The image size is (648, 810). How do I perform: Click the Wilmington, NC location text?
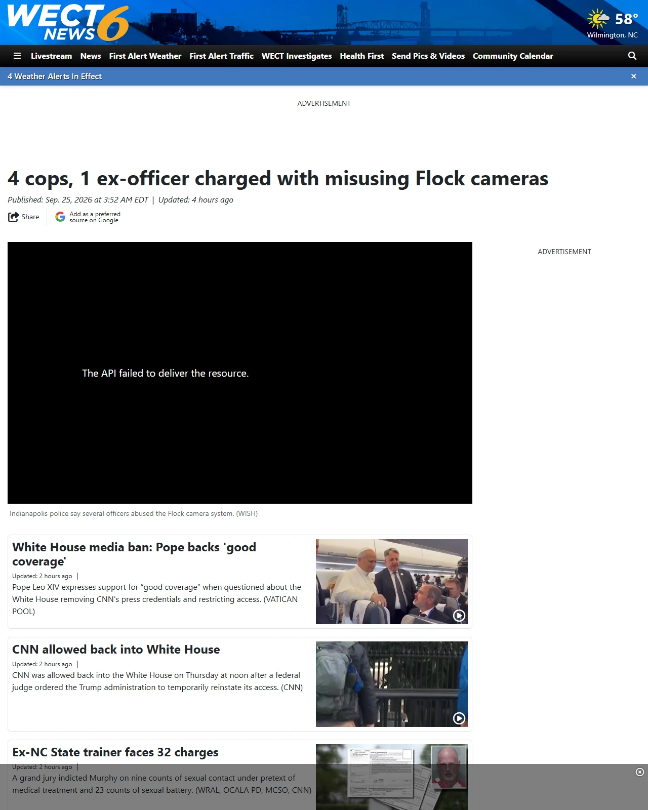[613, 35]
